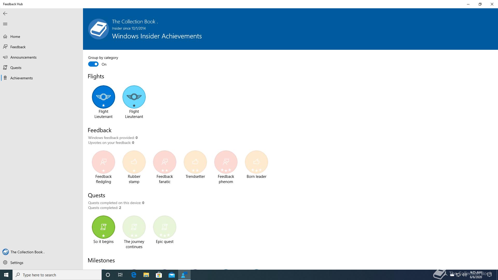Select The journey continues quest badge

click(134, 227)
